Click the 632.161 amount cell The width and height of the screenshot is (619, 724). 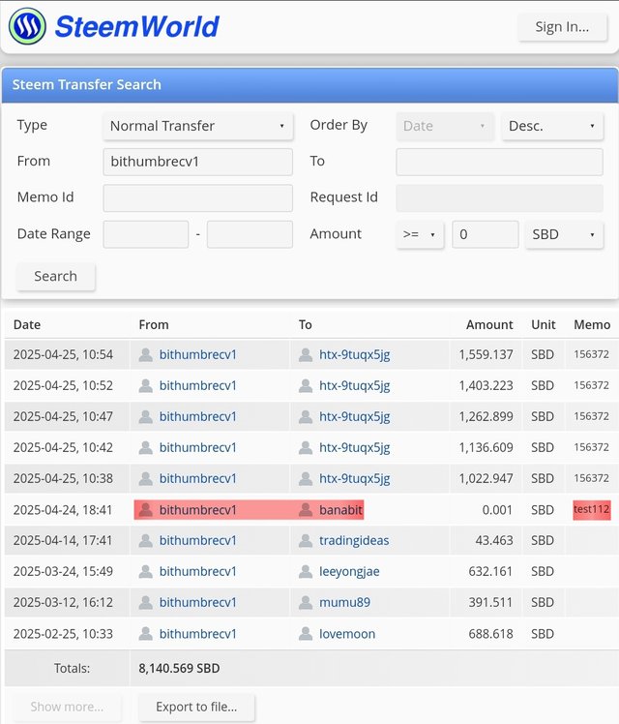pos(490,572)
